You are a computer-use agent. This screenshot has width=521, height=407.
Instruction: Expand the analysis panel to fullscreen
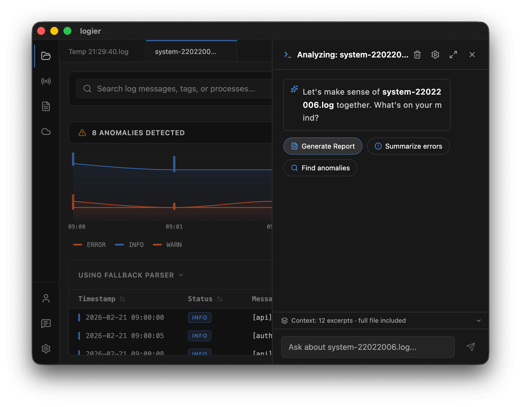pyautogui.click(x=453, y=55)
